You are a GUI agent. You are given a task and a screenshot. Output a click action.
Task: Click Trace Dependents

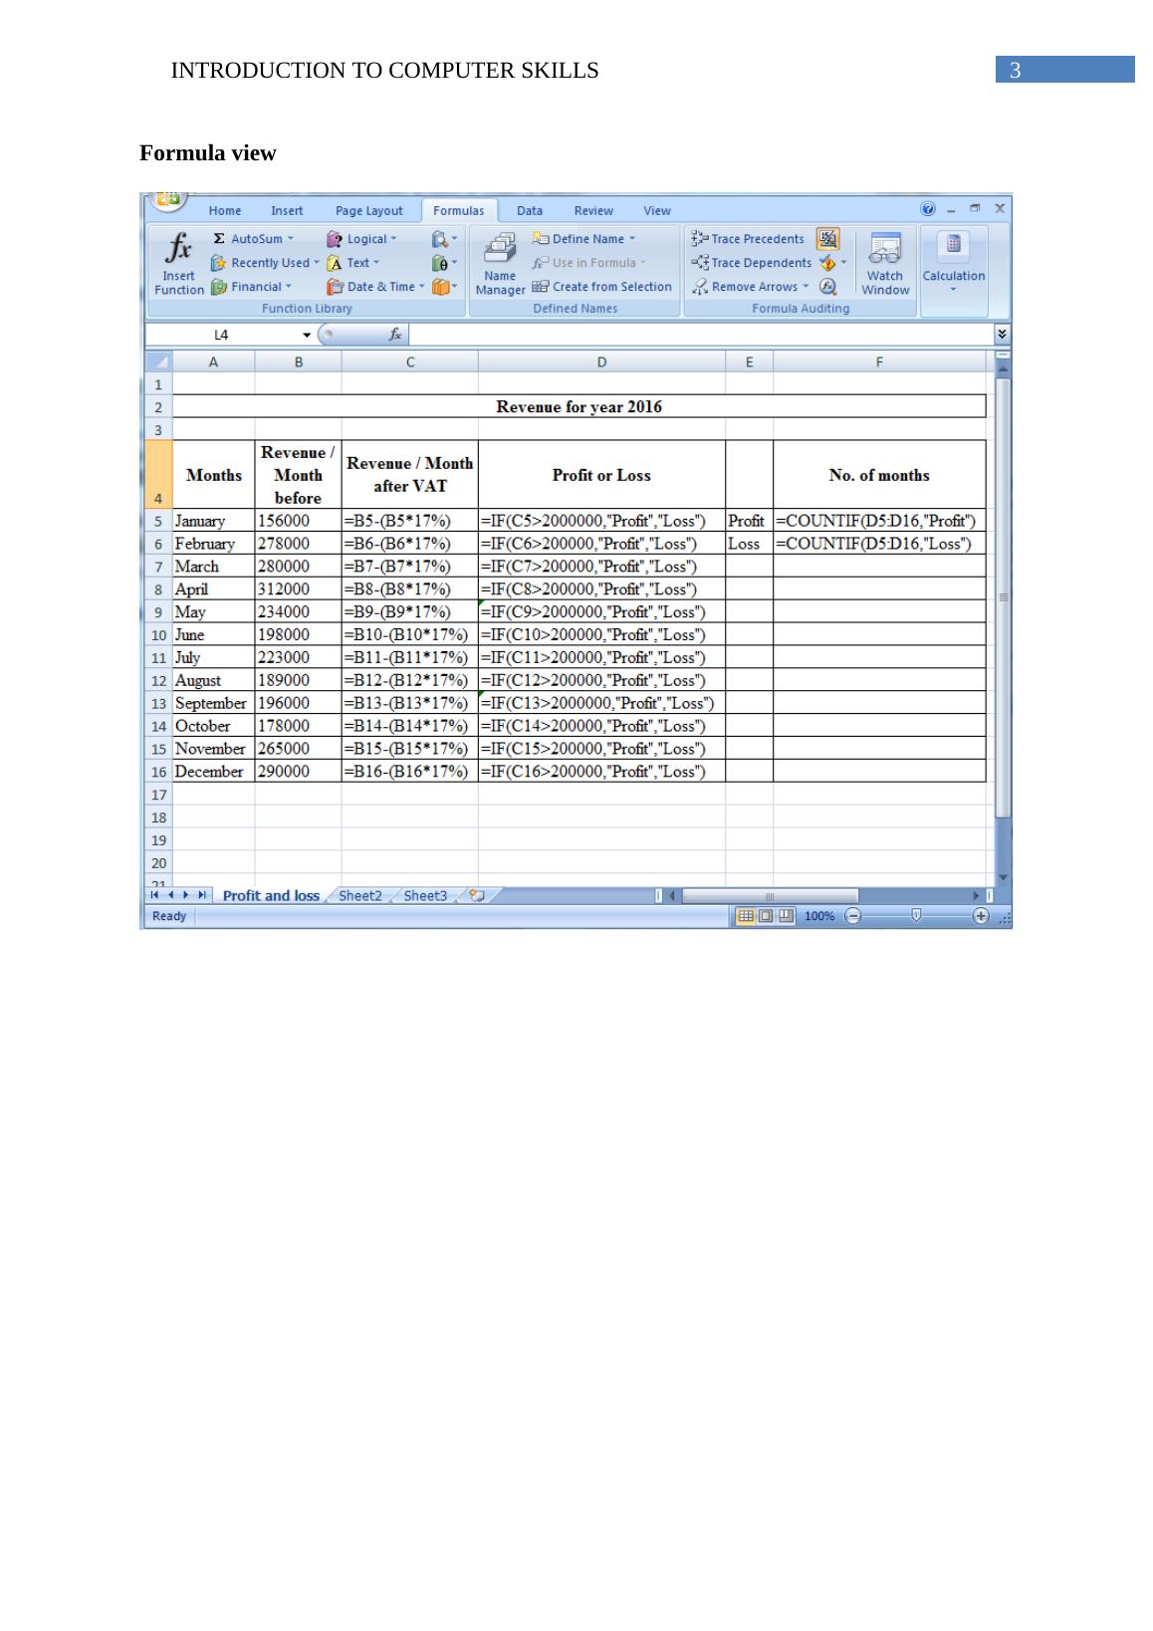[x=752, y=263]
